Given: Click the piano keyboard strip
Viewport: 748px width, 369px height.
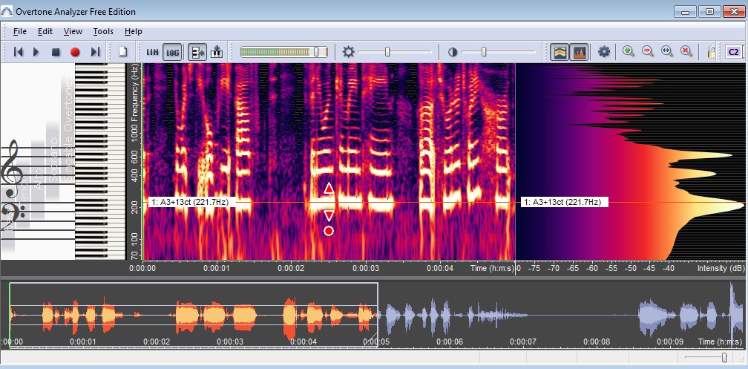Looking at the screenshot, I should tap(100, 162).
